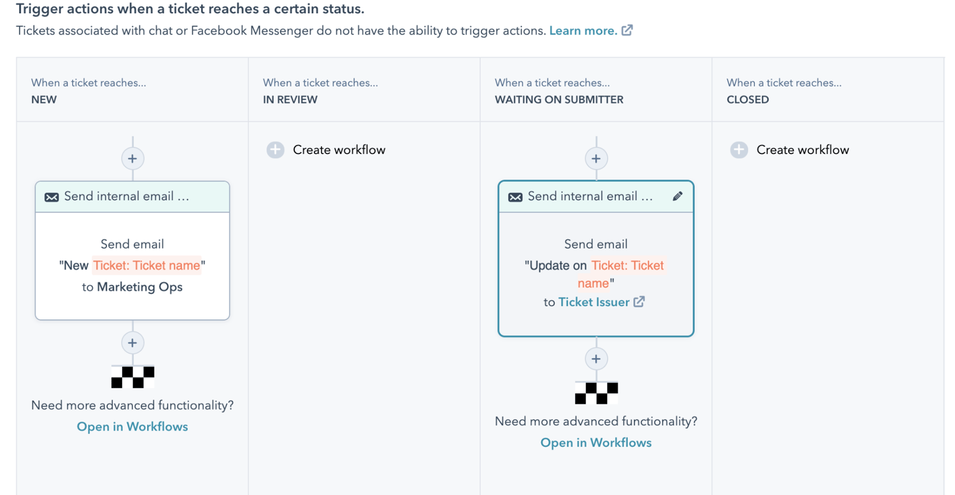The image size is (955, 495).
Task: Open in Workflows from the WAITING ON SUBMITTER column
Action: pos(595,442)
